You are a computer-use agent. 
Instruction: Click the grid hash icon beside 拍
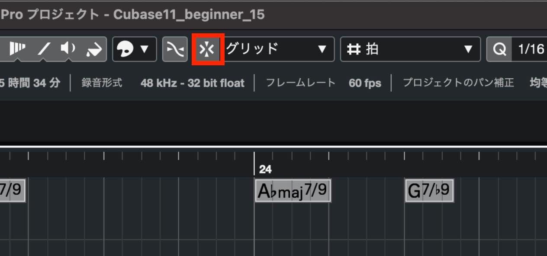[354, 49]
